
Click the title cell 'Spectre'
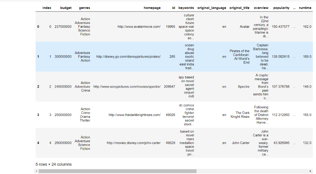[244, 87]
